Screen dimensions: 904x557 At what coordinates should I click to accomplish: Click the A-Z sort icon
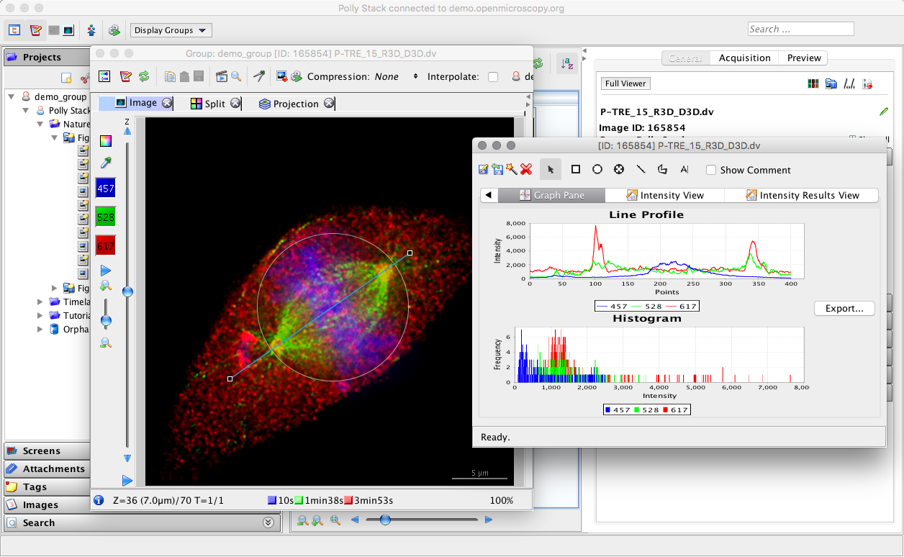567,63
